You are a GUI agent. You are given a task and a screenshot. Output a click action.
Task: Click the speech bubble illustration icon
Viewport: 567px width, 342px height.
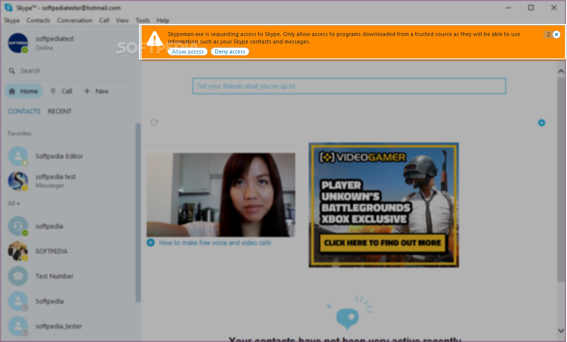click(348, 318)
